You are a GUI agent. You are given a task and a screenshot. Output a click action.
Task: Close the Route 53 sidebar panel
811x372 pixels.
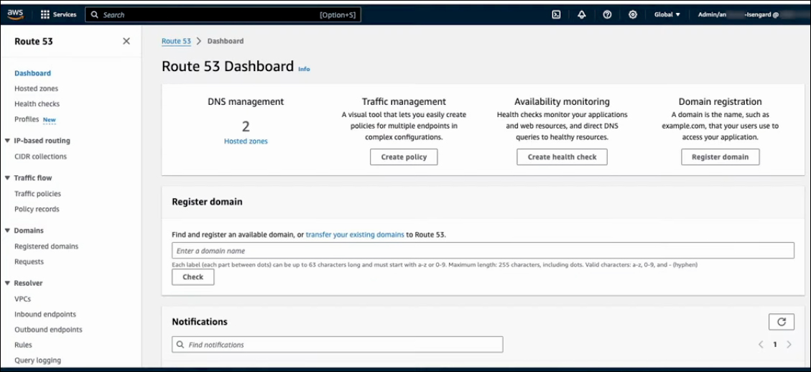click(126, 42)
